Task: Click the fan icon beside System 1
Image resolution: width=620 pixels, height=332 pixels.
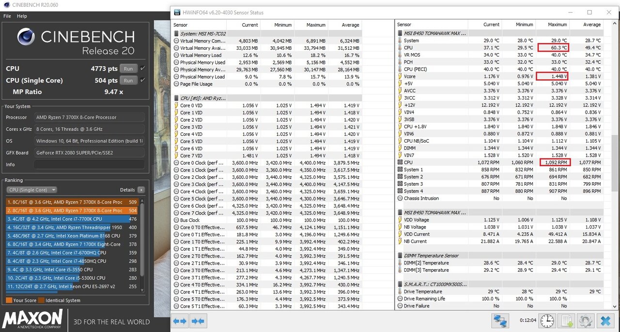Action: point(400,170)
